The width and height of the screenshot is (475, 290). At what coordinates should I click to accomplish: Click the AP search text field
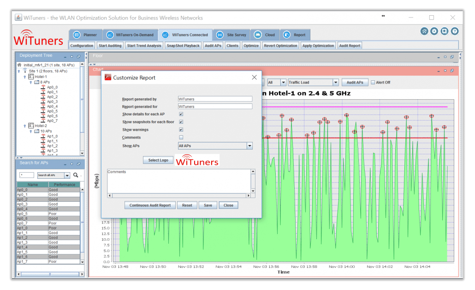[27, 175]
